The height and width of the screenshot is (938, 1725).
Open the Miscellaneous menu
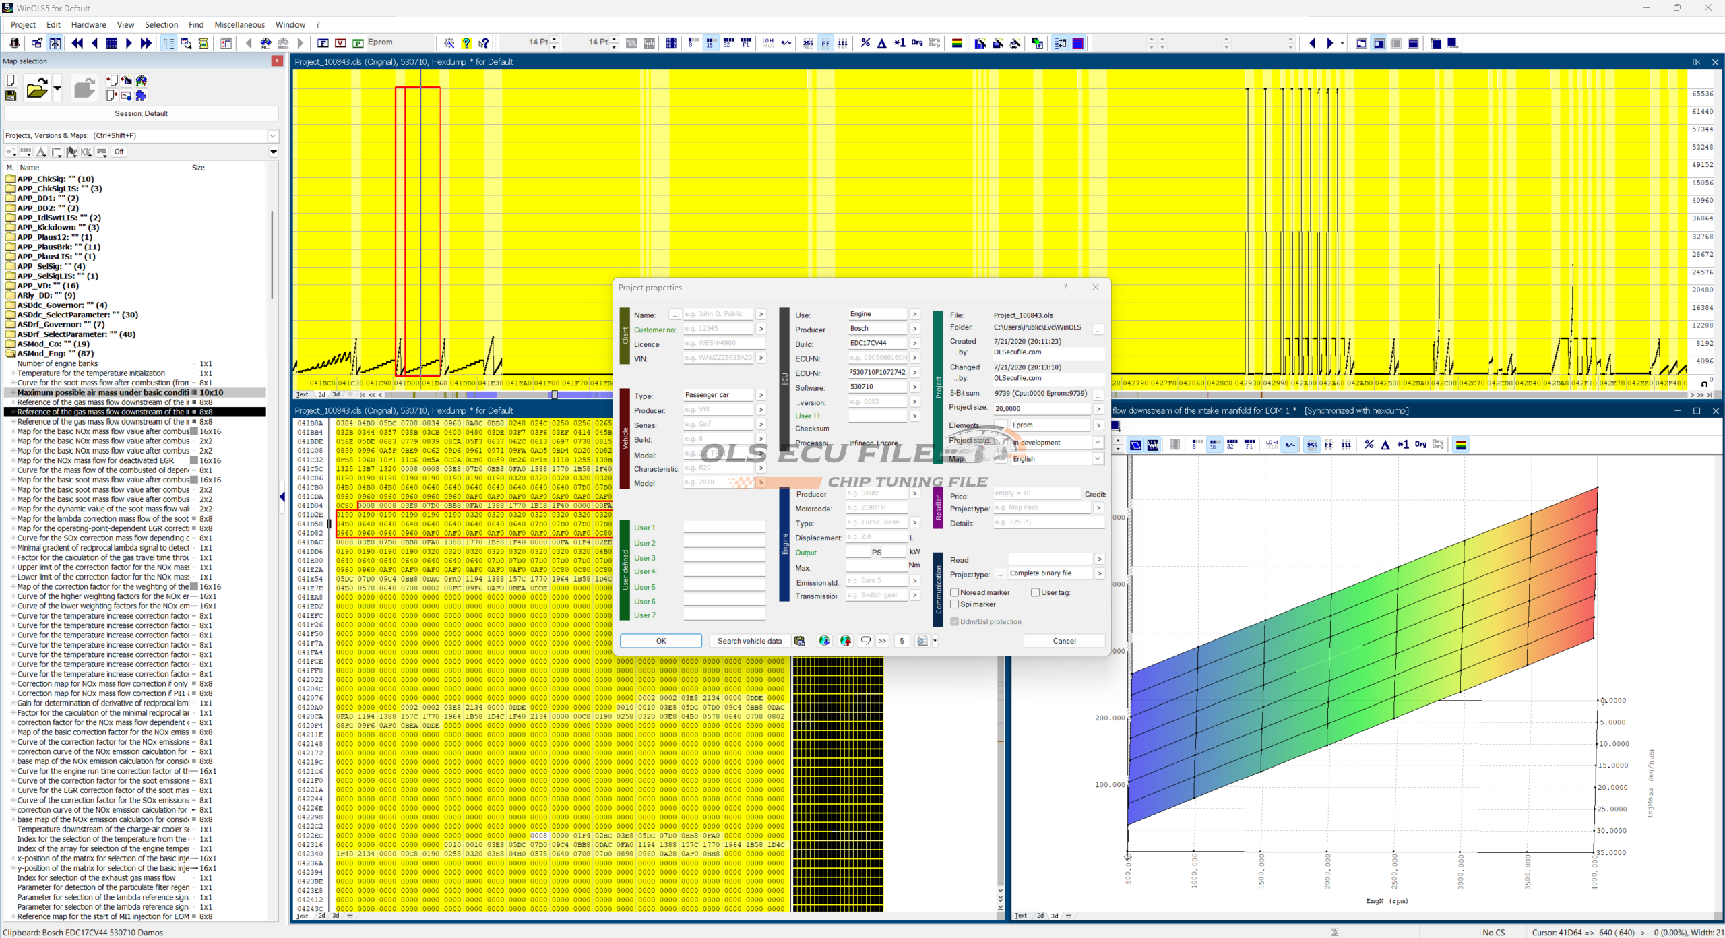[239, 24]
